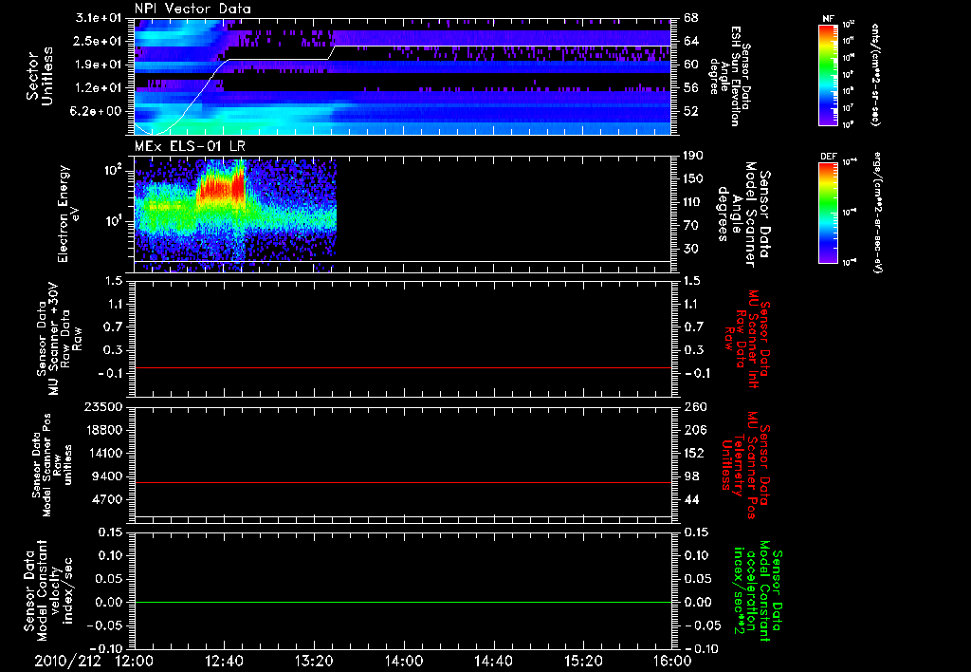This screenshot has height=672, width=971.
Task: Click the 56 degree elevation tick
Action: click(x=691, y=88)
